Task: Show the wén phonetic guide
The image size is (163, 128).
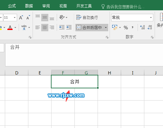Action: 24,27
